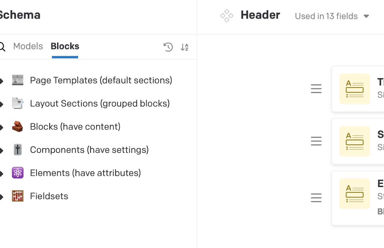Click the Header block diamond icon
This screenshot has height=248, width=384.
coord(227,16)
